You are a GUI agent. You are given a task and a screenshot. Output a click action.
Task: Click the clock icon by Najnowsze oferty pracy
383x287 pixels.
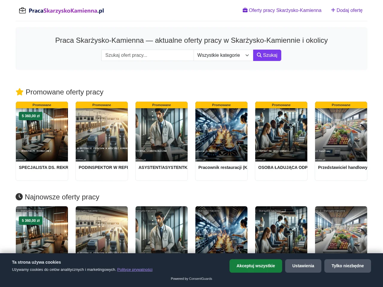19,197
